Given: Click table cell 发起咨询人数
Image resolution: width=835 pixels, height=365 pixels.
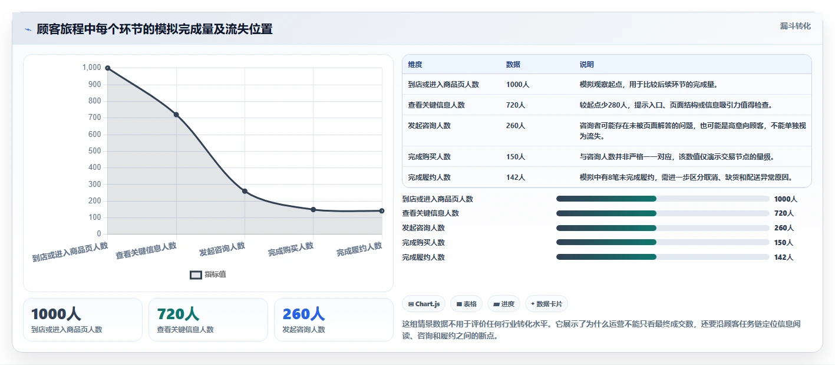Looking at the screenshot, I should tap(429, 126).
